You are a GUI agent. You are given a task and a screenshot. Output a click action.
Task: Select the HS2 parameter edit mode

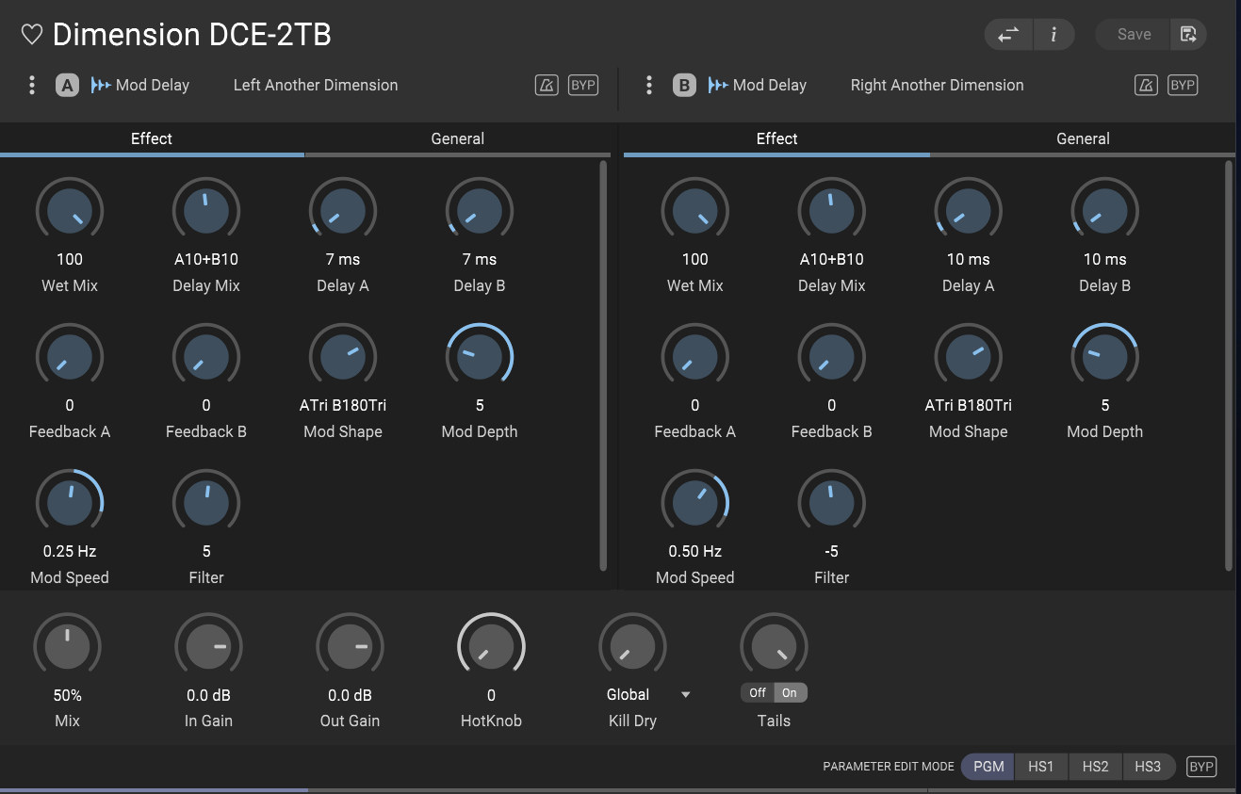click(1095, 767)
